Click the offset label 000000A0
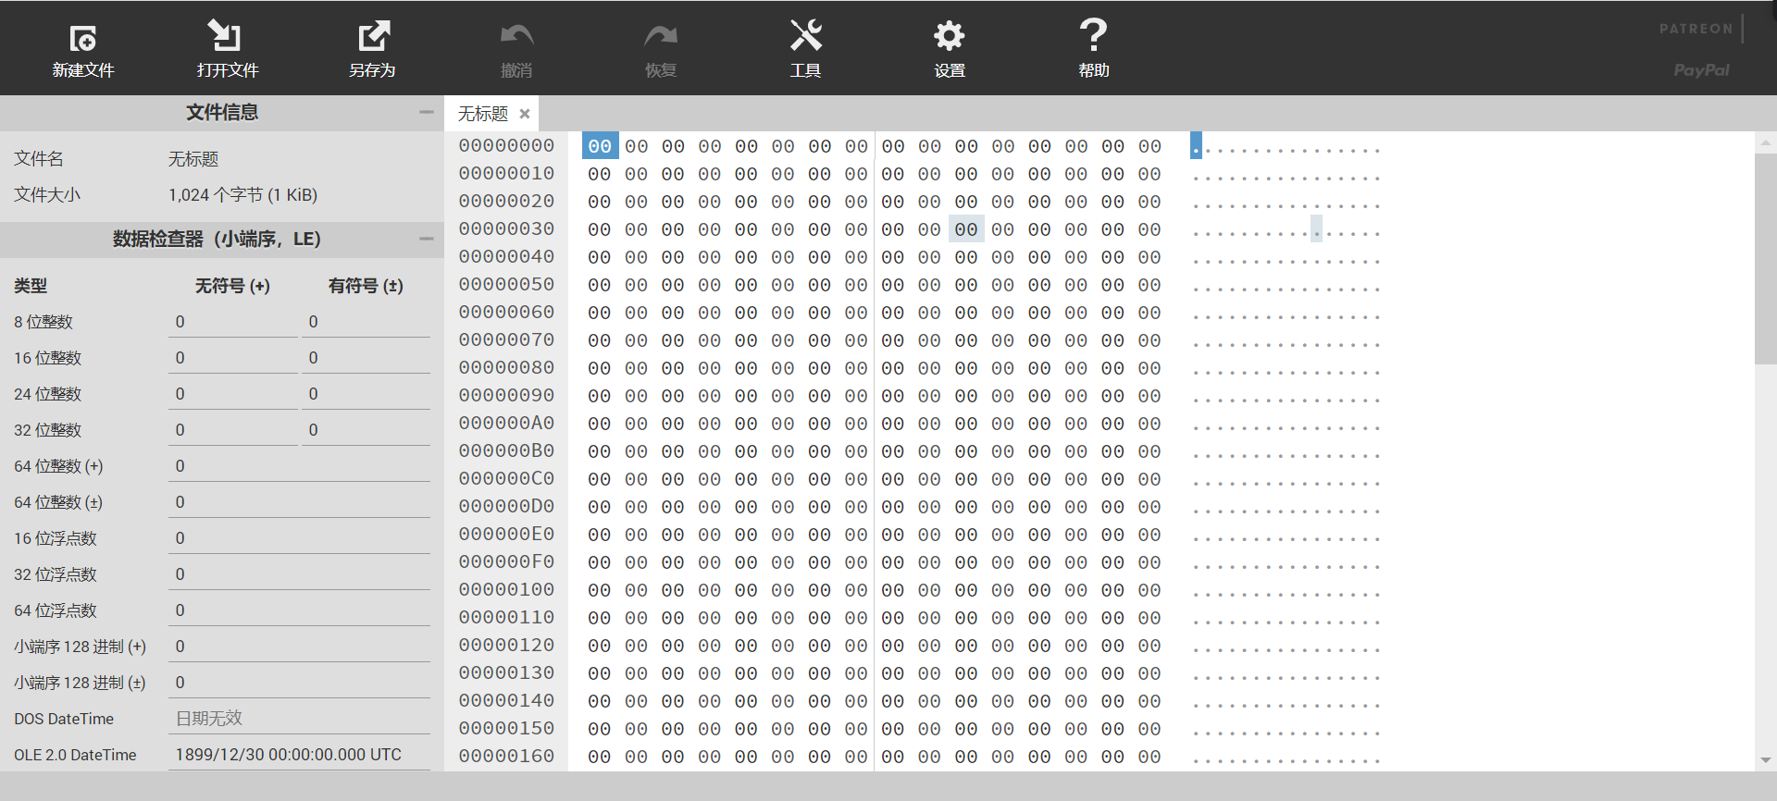The height and width of the screenshot is (801, 1777). (506, 424)
